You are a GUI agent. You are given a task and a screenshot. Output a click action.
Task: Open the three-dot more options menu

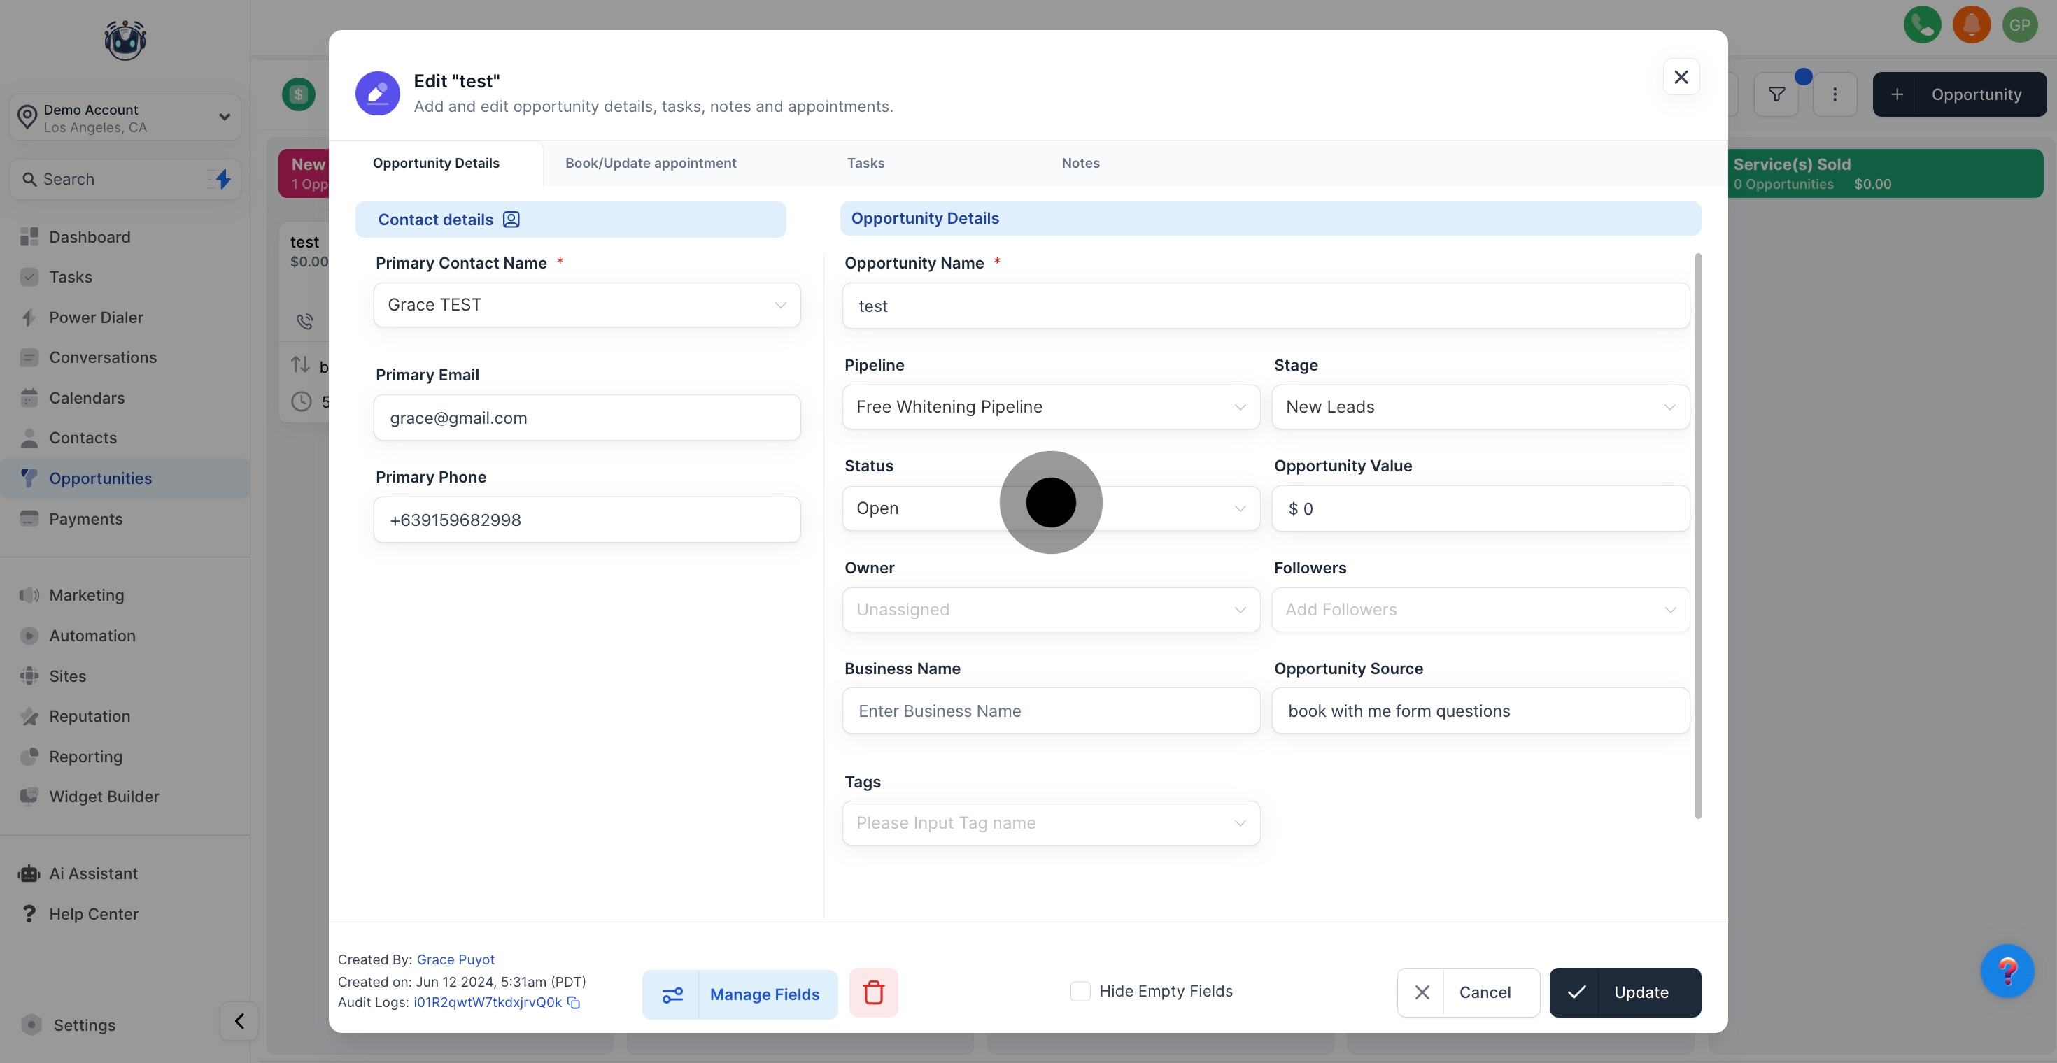1835,94
